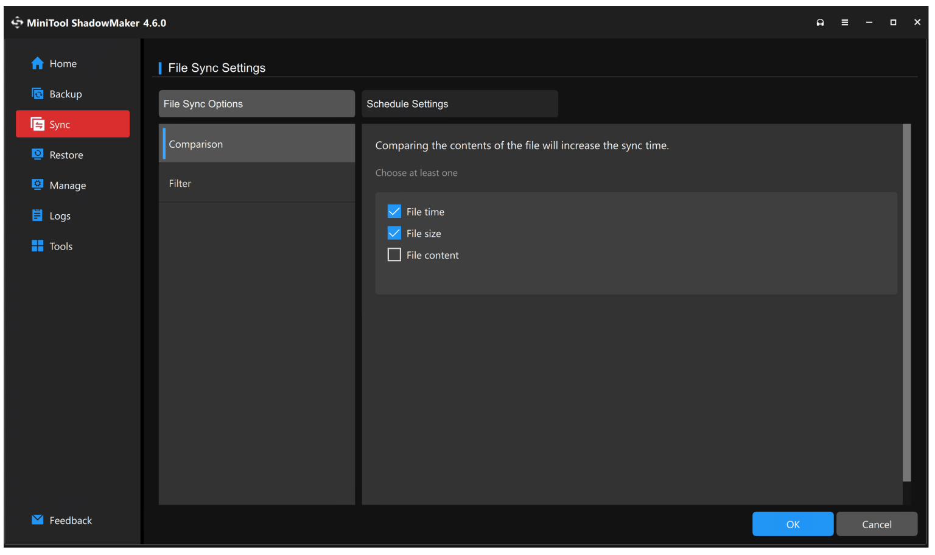Click the 'File content' label text
This screenshot has height=555, width=935.
433,255
